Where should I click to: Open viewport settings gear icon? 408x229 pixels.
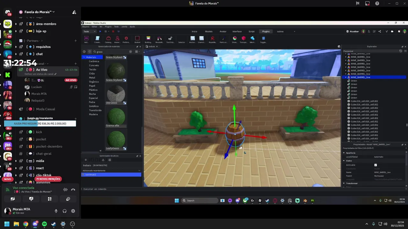click(x=339, y=46)
